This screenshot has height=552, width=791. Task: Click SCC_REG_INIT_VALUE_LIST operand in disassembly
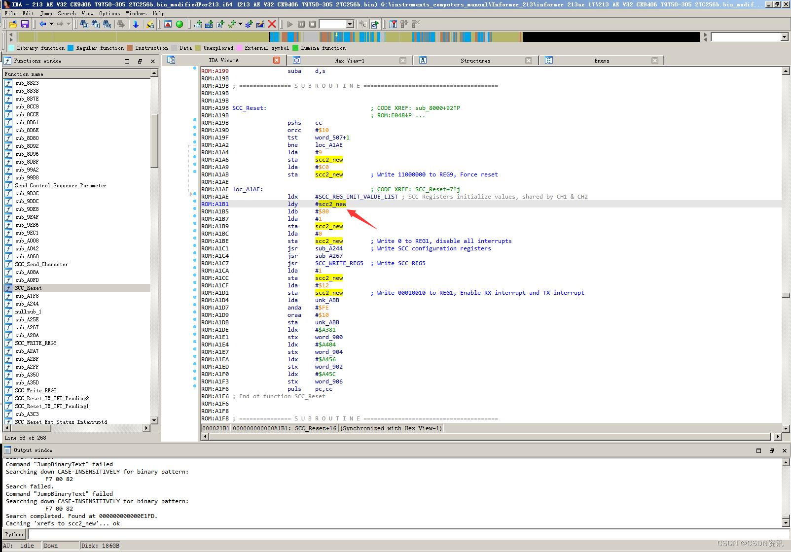[x=358, y=197]
